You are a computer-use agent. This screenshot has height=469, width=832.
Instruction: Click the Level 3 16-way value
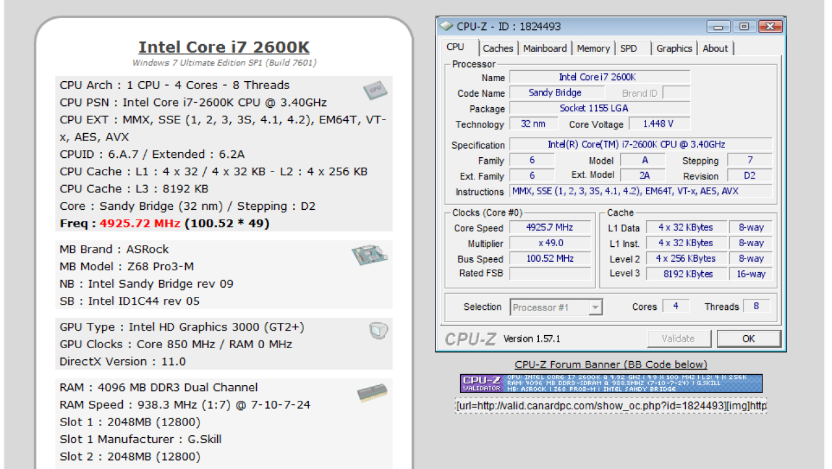coord(751,273)
